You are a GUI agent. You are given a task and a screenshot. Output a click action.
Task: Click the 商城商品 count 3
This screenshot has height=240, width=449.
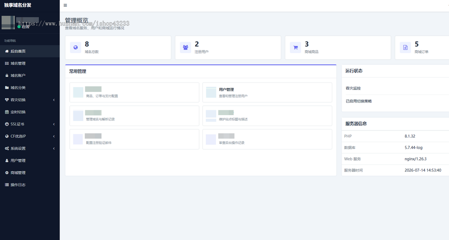(x=307, y=44)
